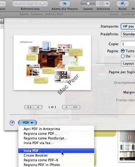This screenshot has height=167, width=135.
Task: Select the Sposta hand tool
Action: 88,3
